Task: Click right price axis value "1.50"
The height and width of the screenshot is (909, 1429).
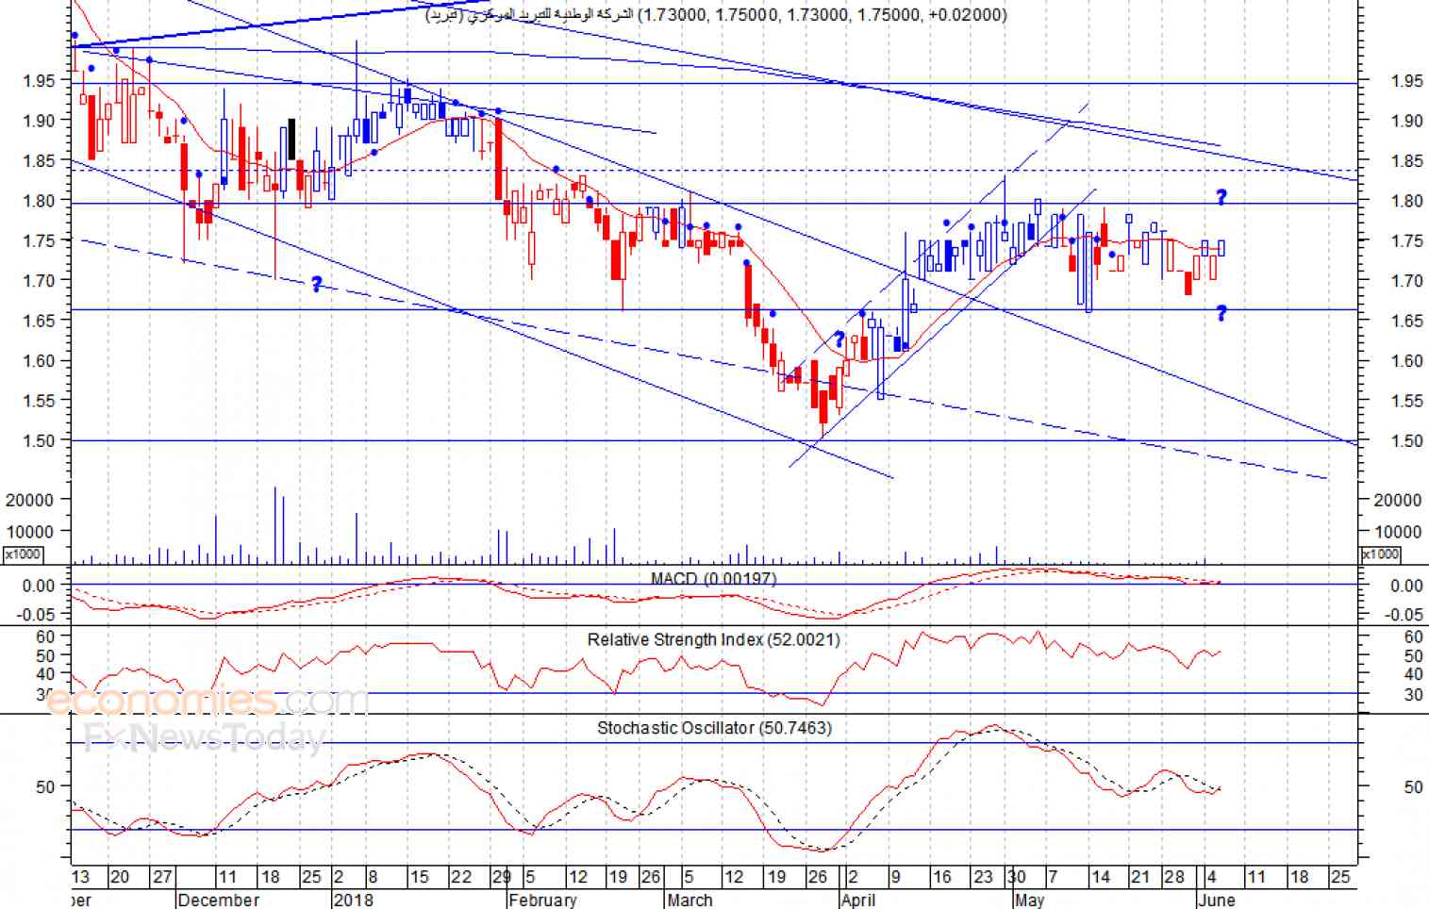Action: pyautogui.click(x=1406, y=440)
